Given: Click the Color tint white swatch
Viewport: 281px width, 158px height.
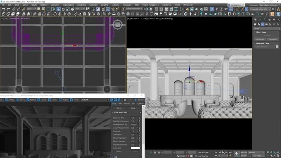Looking at the screenshot, I should click(135, 148).
